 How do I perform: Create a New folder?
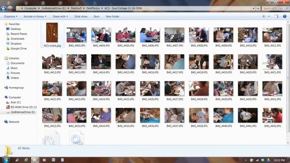point(112,16)
